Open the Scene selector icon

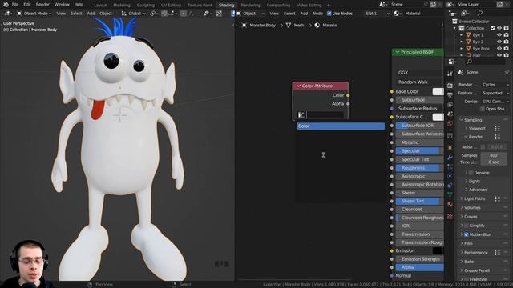pos(382,5)
